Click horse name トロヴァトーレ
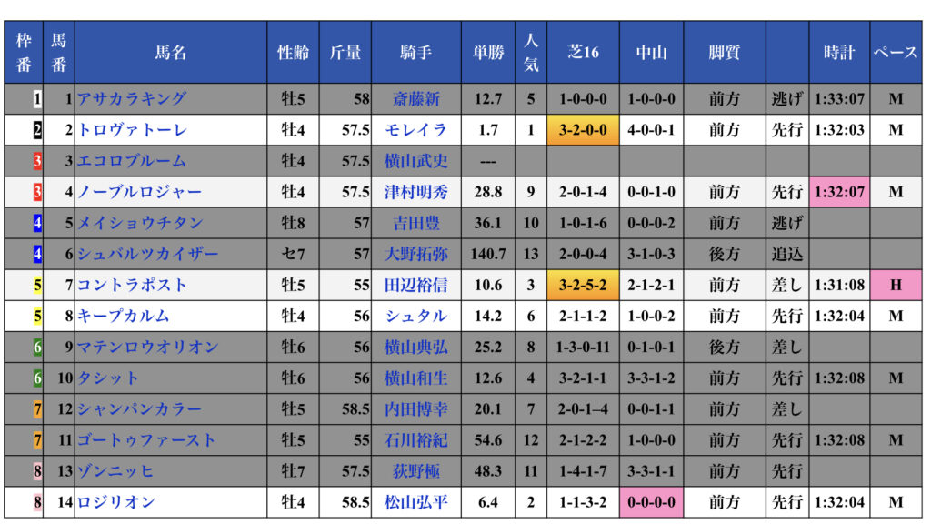 tap(133, 130)
